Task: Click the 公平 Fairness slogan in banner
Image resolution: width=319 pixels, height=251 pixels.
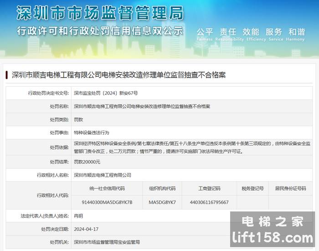Action: (205, 34)
